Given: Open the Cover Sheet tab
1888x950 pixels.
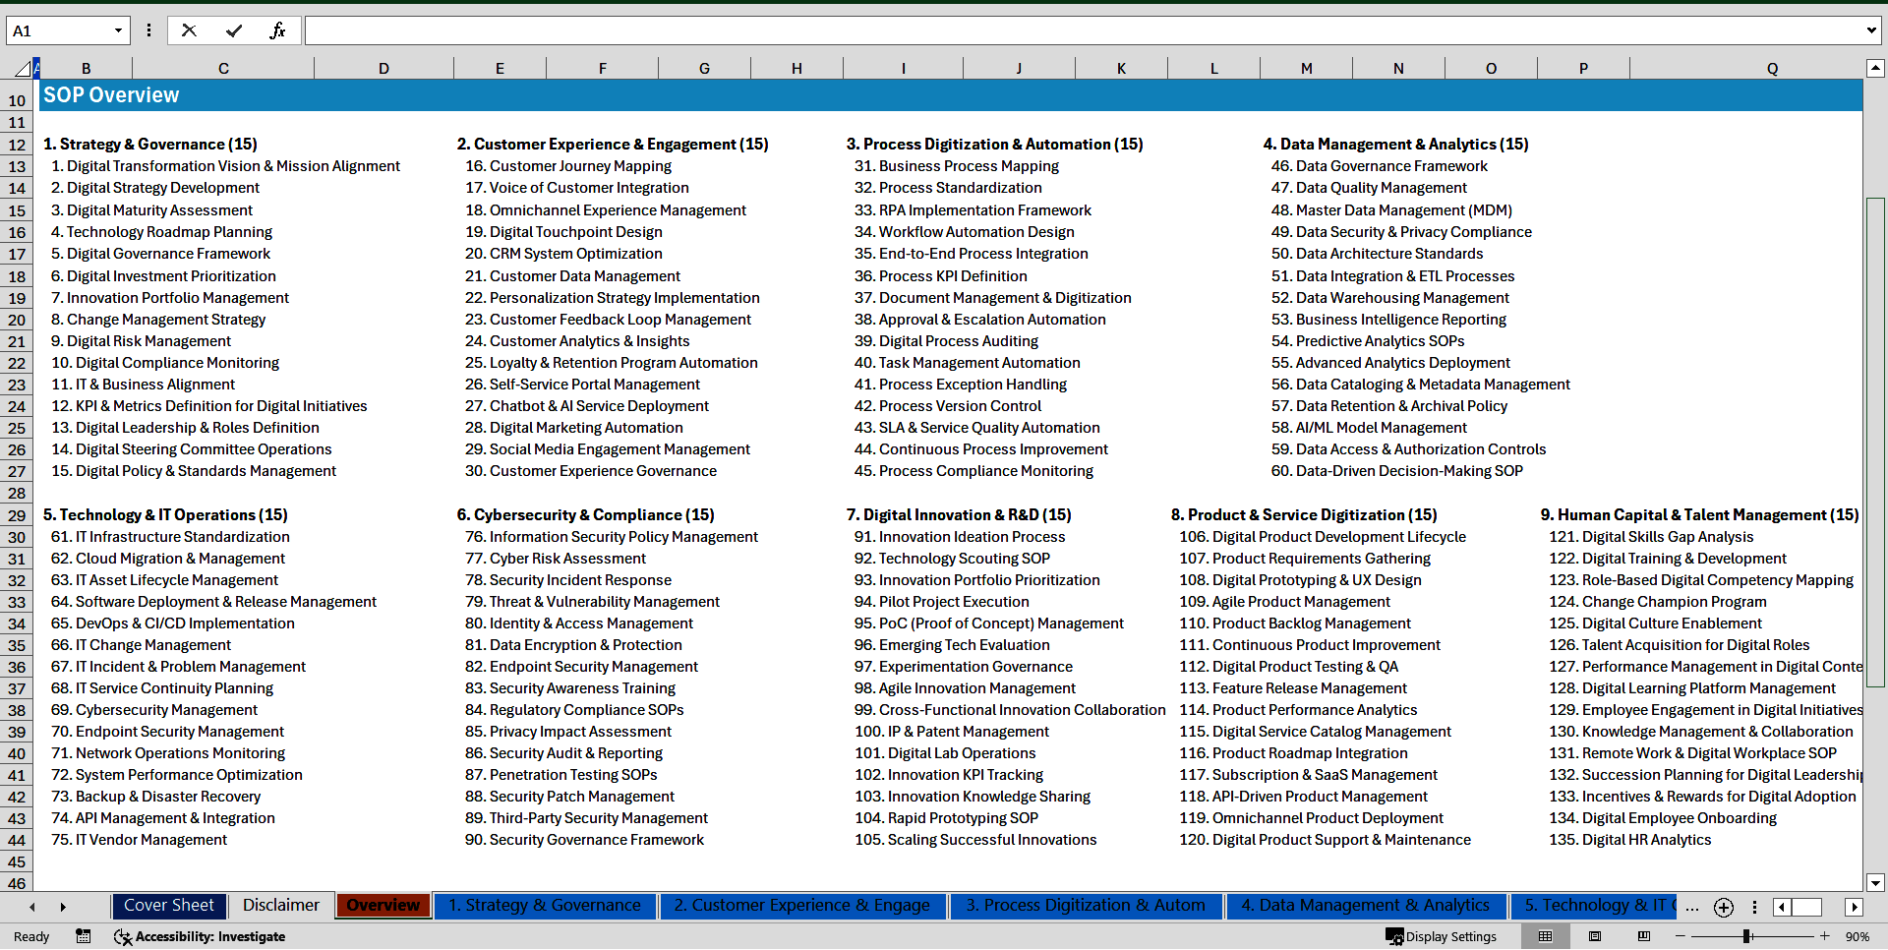Looking at the screenshot, I should (x=169, y=906).
